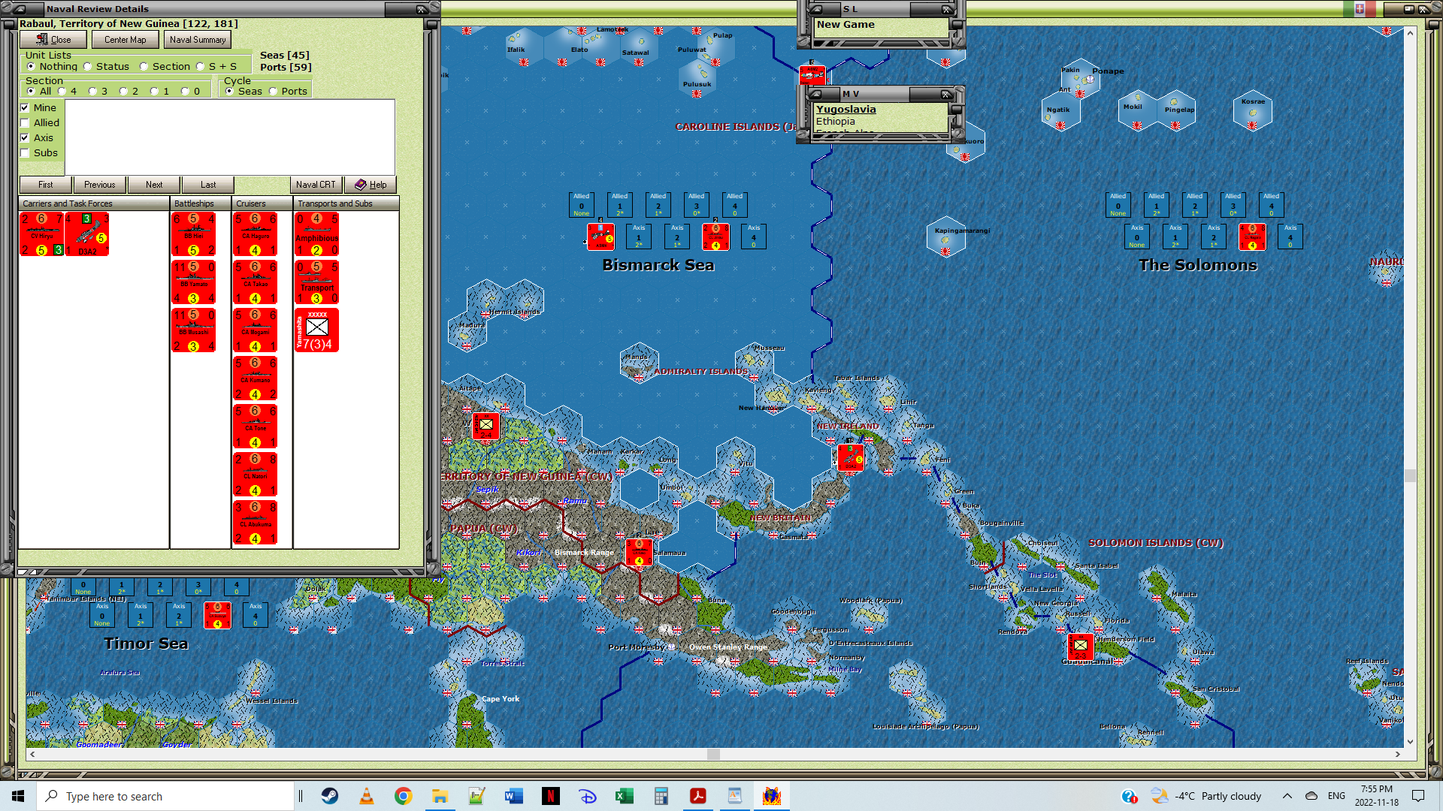
Task: Click the Center Map button
Action: click(125, 40)
